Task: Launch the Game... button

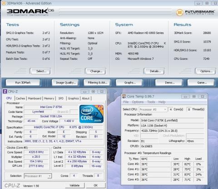Action: point(201,82)
